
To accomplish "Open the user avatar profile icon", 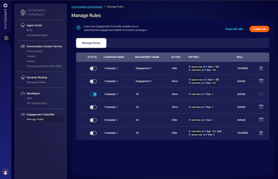I will 5,172.
